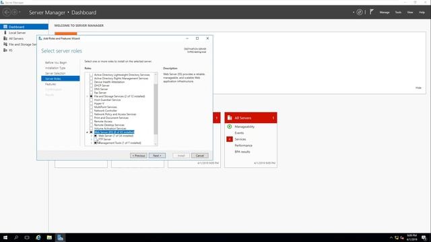Click the Previous button

coord(139,155)
